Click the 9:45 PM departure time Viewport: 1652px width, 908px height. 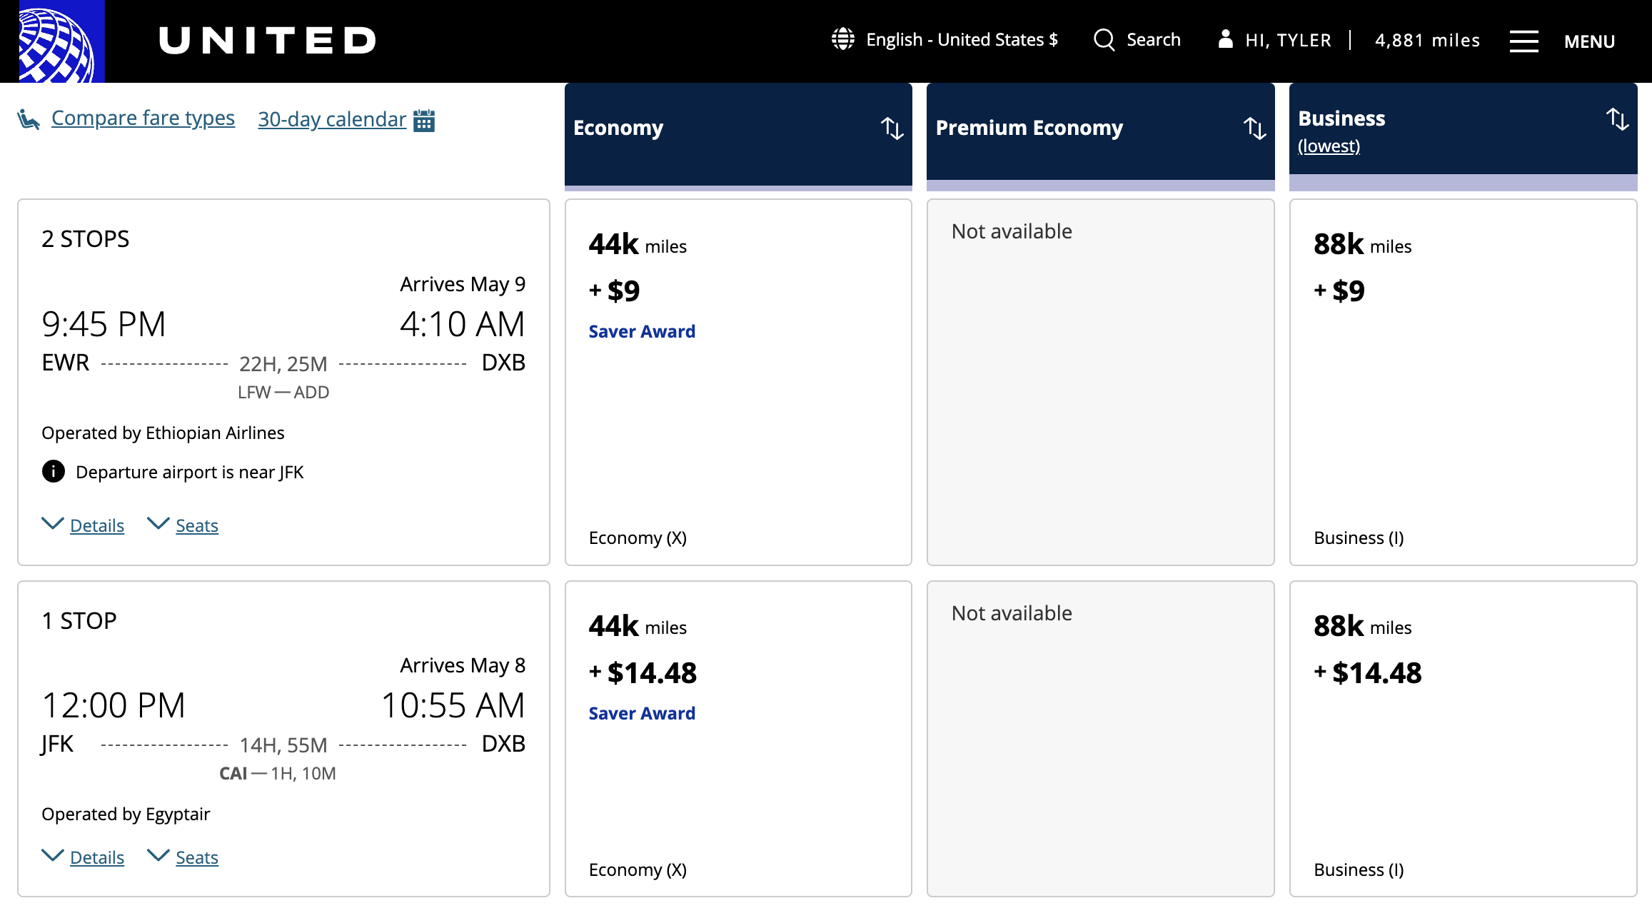(x=104, y=324)
